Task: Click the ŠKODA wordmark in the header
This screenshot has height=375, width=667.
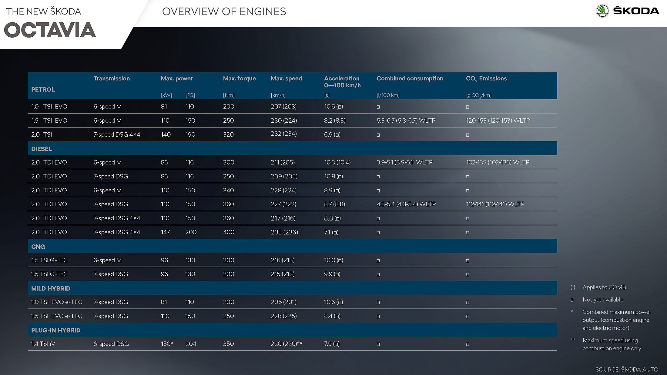Action: tap(636, 11)
